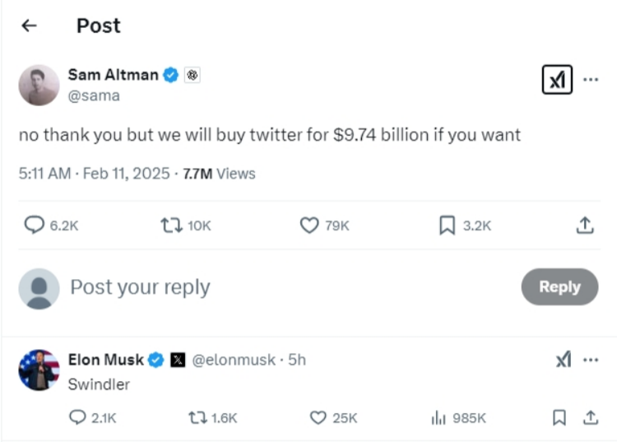Reply to the Swindler comment with 2.1K replies
617x442 pixels.
pos(79,418)
